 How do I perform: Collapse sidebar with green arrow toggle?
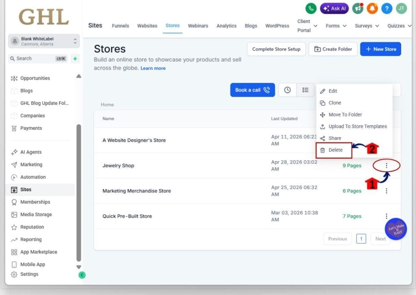[82, 275]
